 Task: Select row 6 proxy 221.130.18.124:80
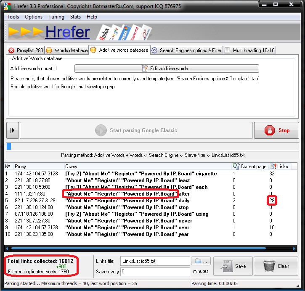151,207
